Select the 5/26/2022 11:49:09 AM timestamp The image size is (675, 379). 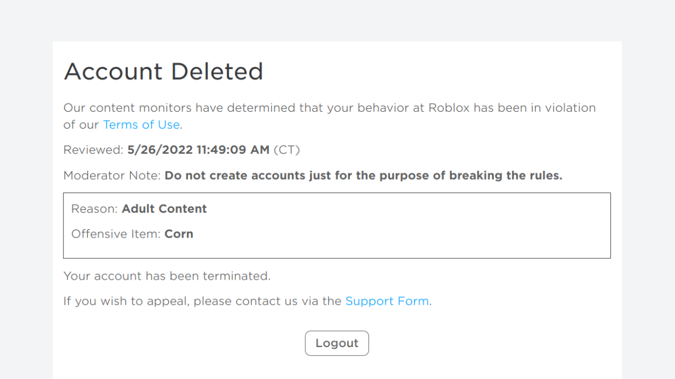tap(199, 150)
